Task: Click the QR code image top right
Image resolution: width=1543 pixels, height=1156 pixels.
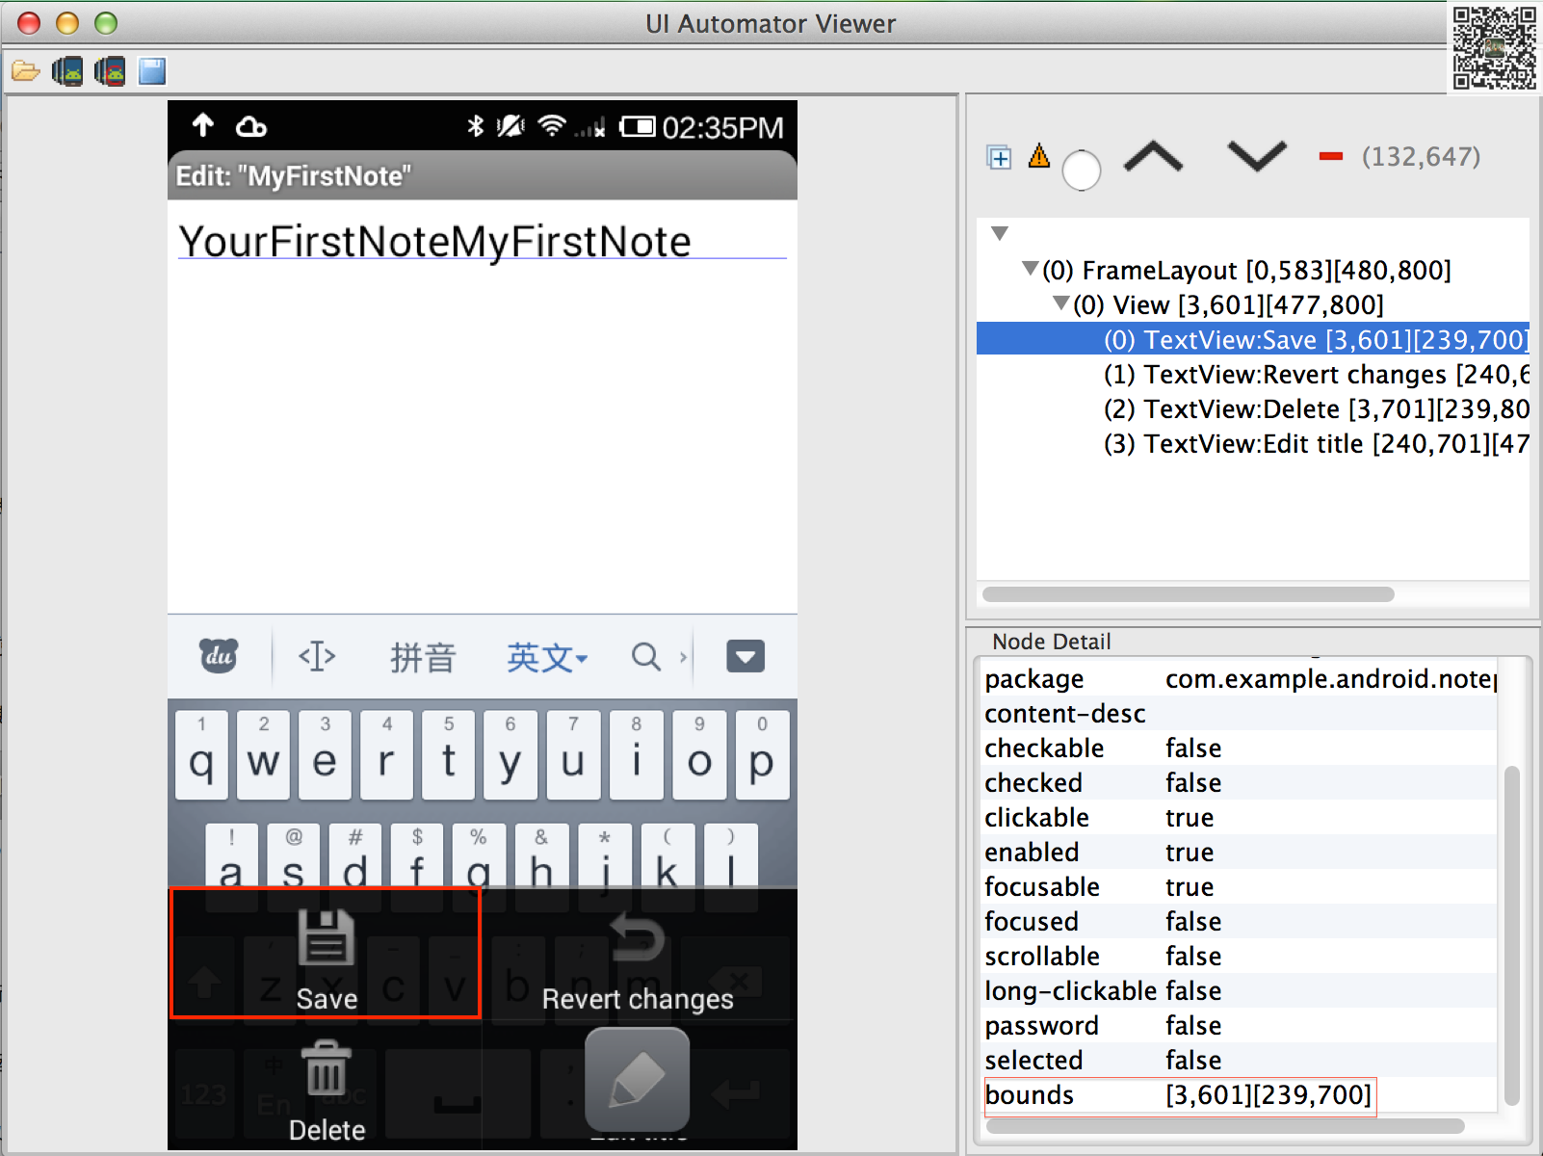Action: point(1494,48)
